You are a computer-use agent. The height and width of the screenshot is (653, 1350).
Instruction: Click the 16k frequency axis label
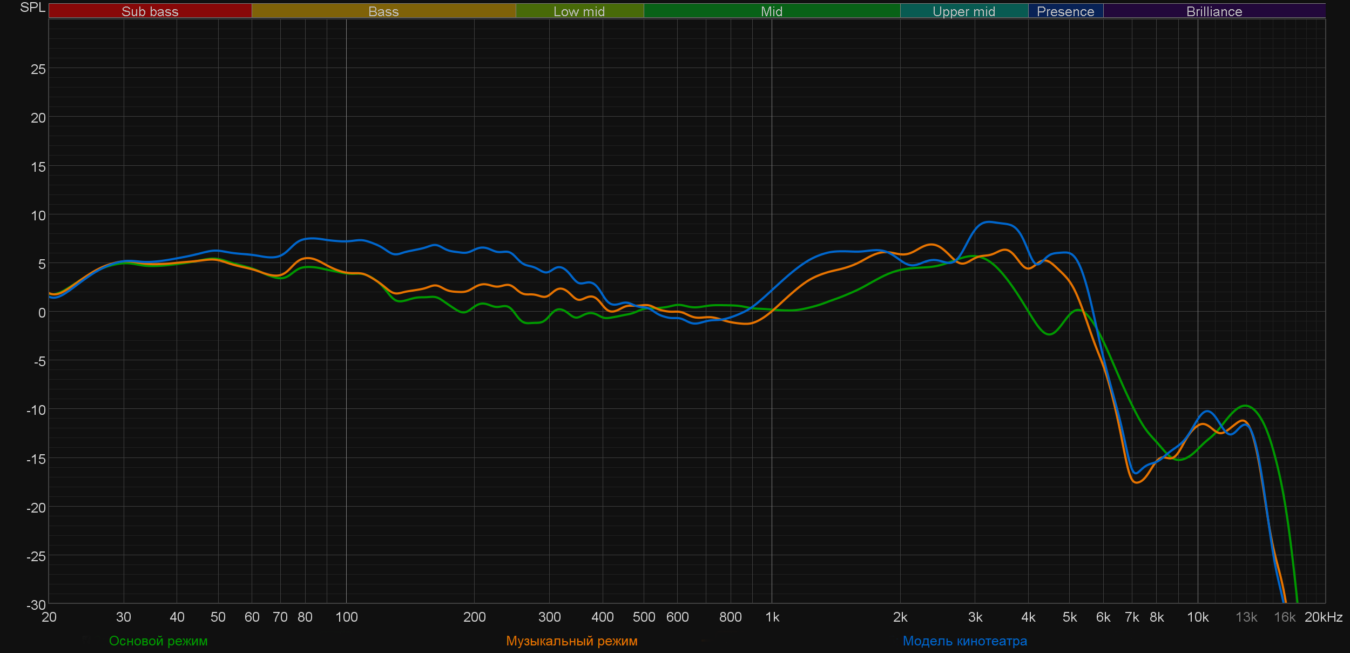[x=1284, y=617]
